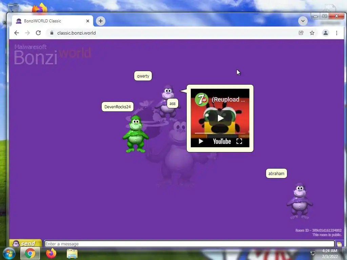Click abraham's purple Bonzi character
Viewport: 347px width, 260px height.
click(300, 201)
